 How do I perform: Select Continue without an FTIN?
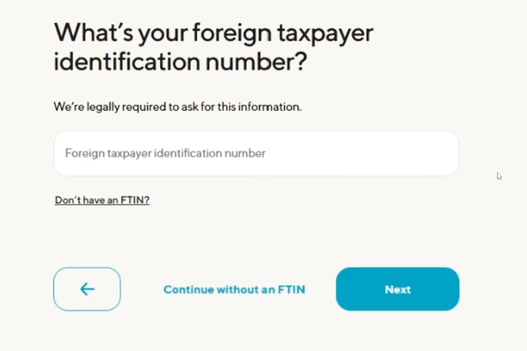click(x=234, y=289)
